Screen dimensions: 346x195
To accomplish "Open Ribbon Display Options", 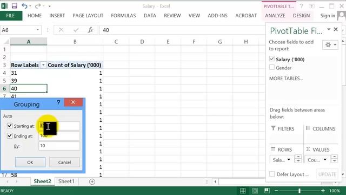I will 311,6.
